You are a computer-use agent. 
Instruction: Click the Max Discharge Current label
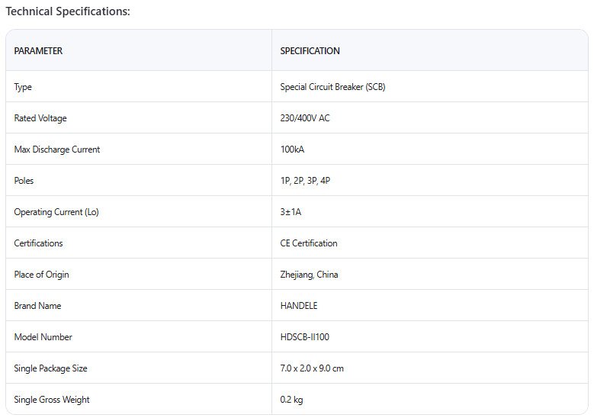57,150
